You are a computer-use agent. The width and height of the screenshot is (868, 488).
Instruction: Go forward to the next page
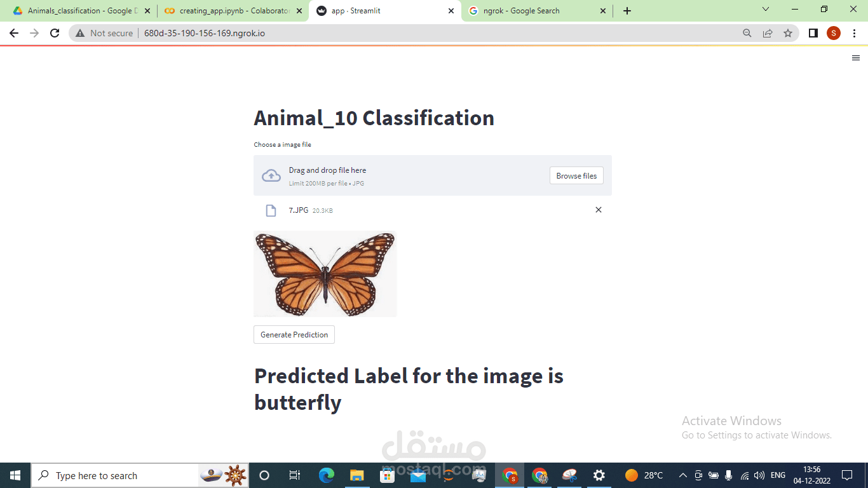point(34,33)
